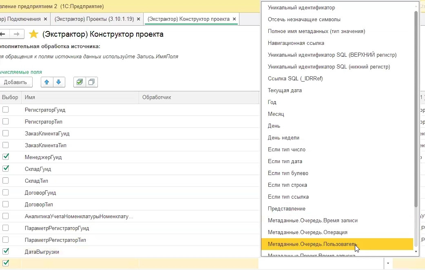Click the dropdown list vertical scrollbar
The image size is (425, 270).
tap(416, 108)
